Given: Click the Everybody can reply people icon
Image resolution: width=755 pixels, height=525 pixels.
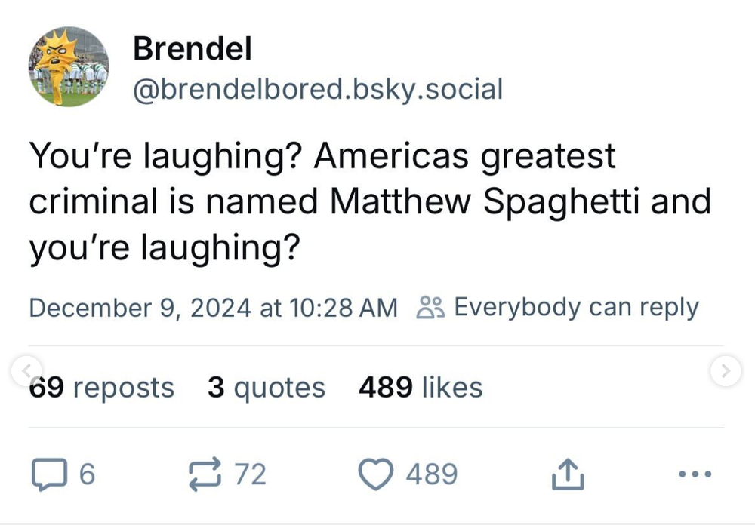Looking at the screenshot, I should 430,306.
